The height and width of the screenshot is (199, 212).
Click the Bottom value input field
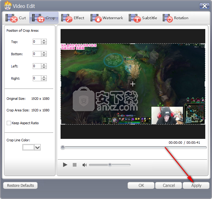click(37, 54)
